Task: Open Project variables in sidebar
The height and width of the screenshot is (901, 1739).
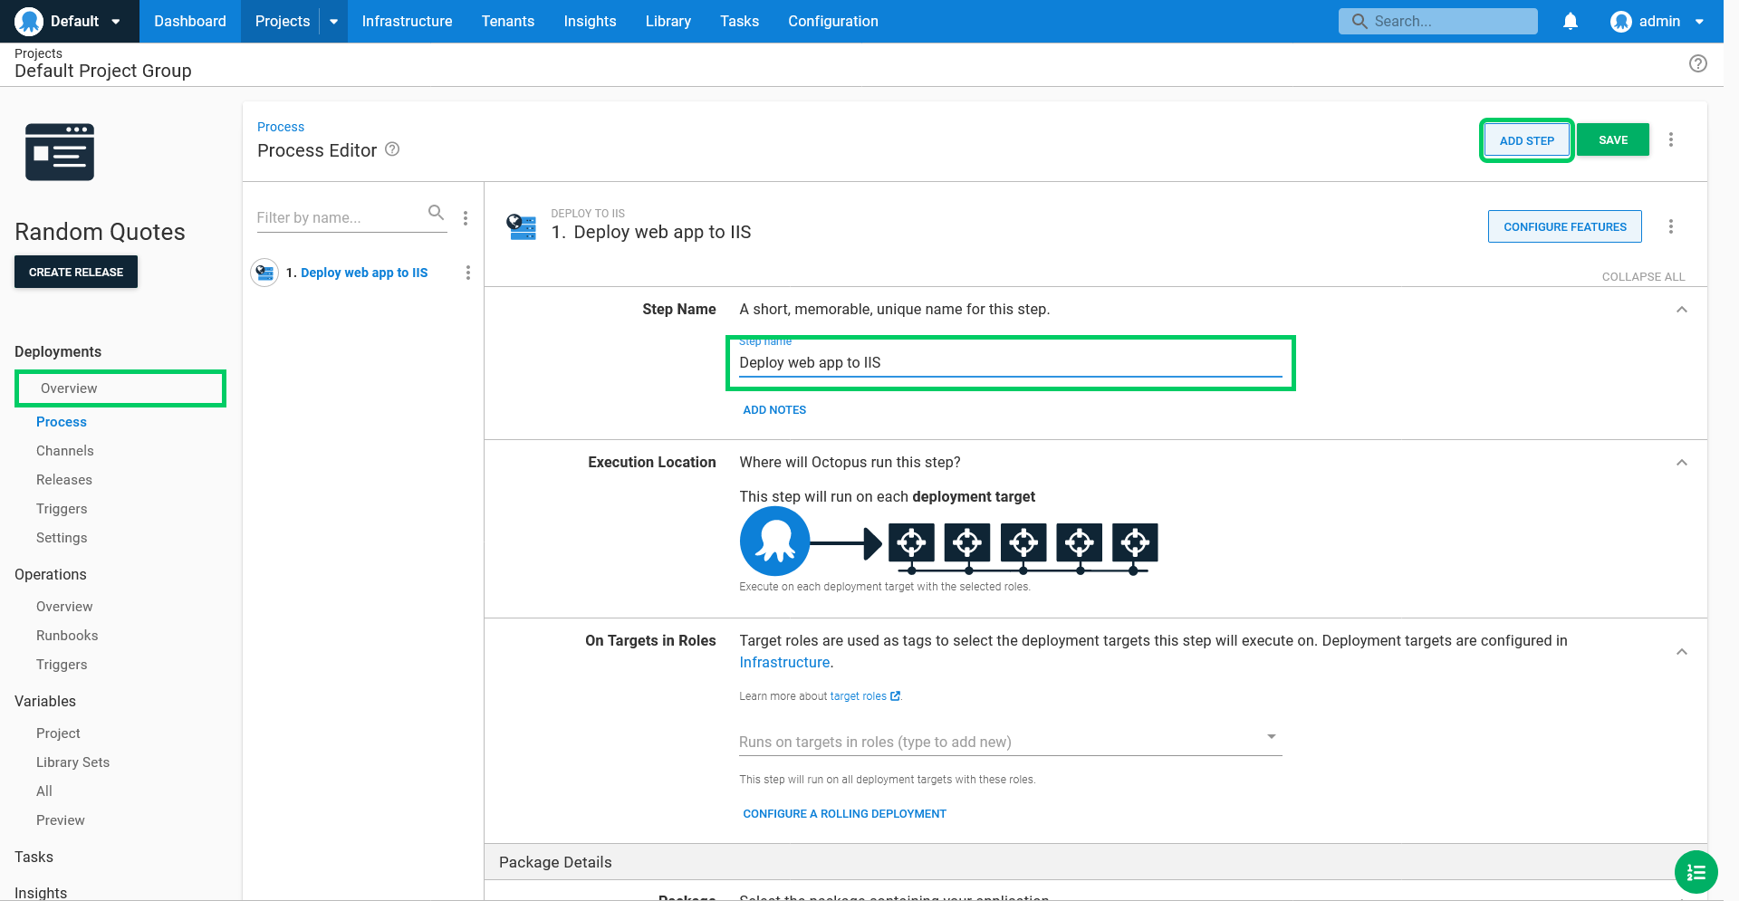Action: pyautogui.click(x=58, y=733)
